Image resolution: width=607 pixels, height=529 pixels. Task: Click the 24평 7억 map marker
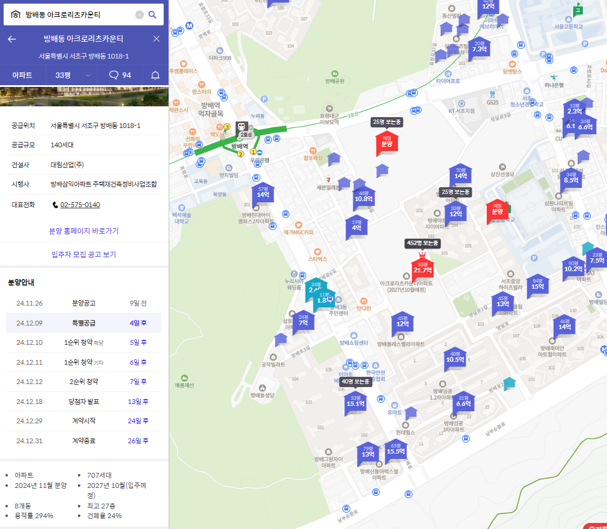point(303,321)
